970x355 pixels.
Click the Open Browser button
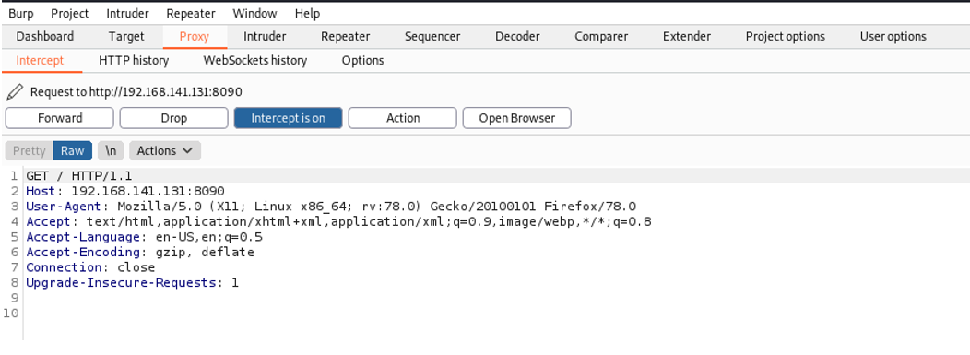click(517, 118)
